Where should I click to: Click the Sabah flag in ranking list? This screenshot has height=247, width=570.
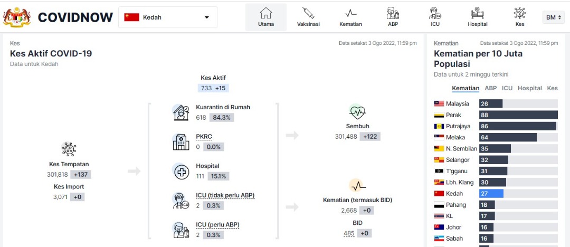[439, 239]
